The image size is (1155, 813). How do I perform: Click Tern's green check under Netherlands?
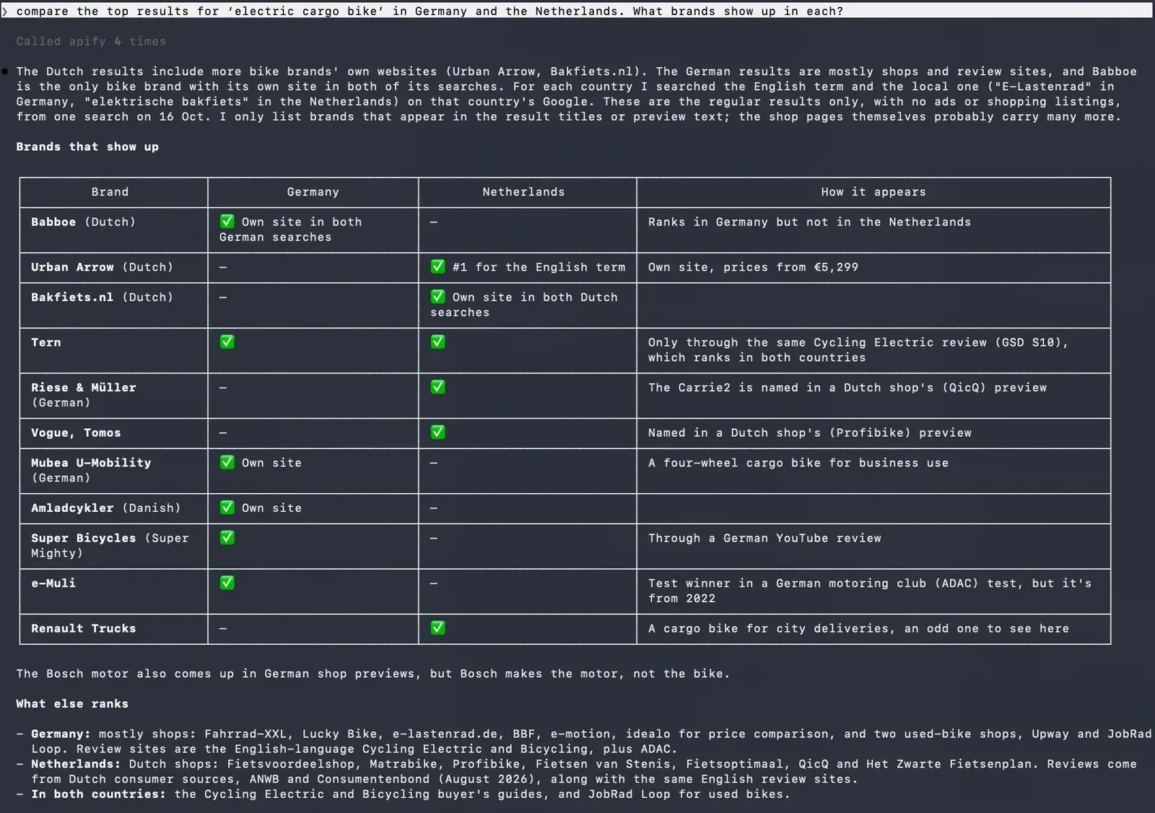(437, 342)
